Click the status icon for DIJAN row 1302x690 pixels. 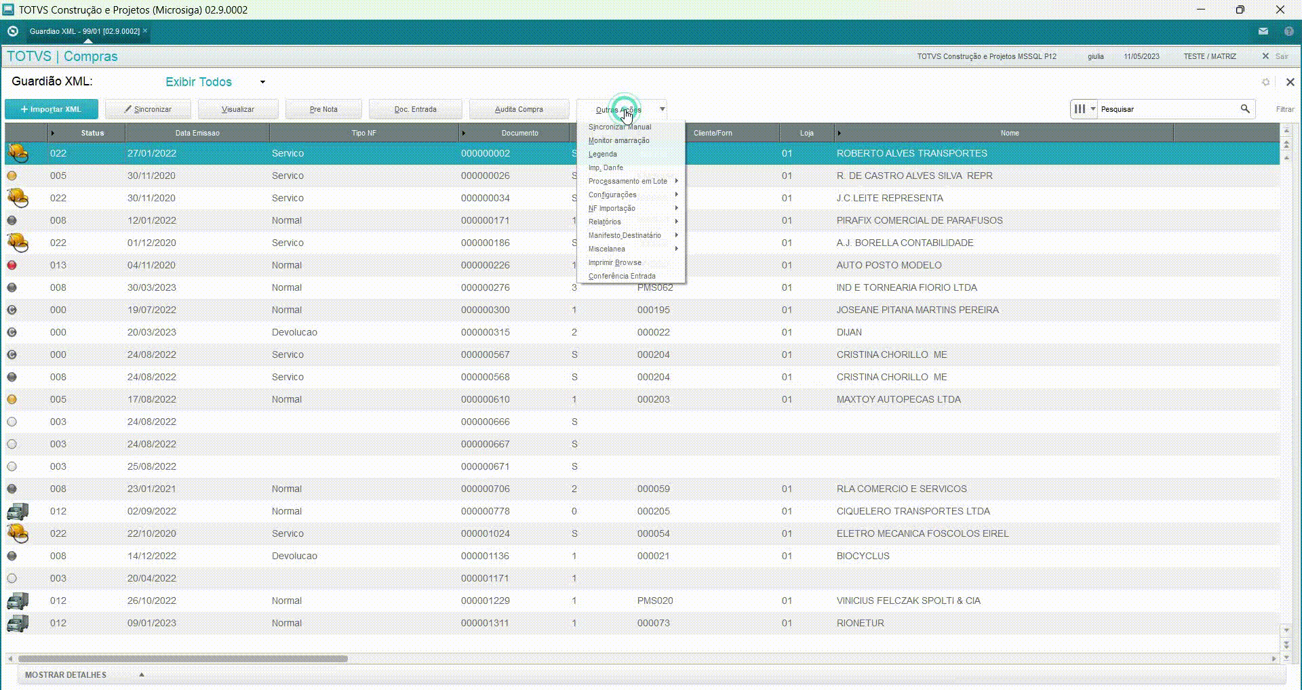(x=12, y=332)
